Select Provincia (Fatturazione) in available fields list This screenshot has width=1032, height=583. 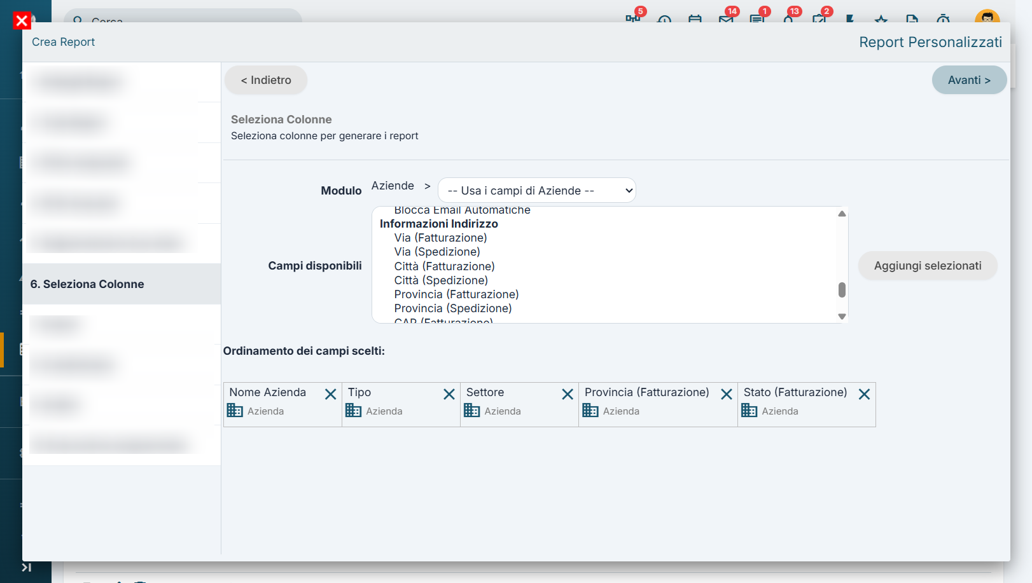[456, 294]
